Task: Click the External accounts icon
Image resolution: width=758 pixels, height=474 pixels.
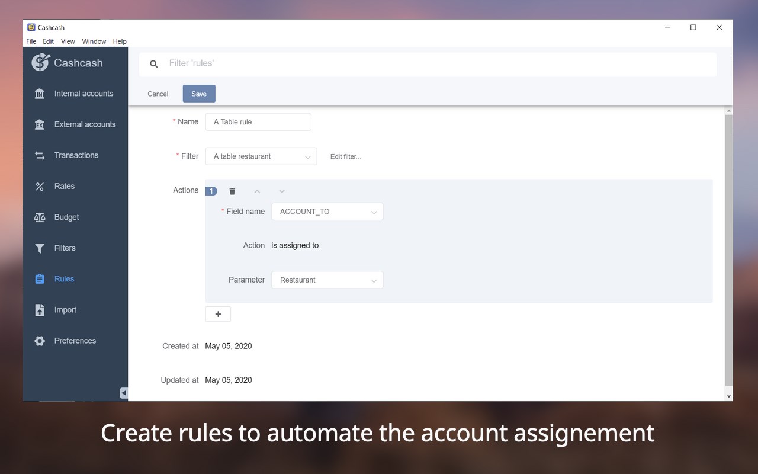Action: pos(40,124)
